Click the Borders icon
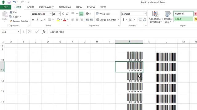This screenshot has width=197, height=110. pyautogui.click(x=50, y=20)
